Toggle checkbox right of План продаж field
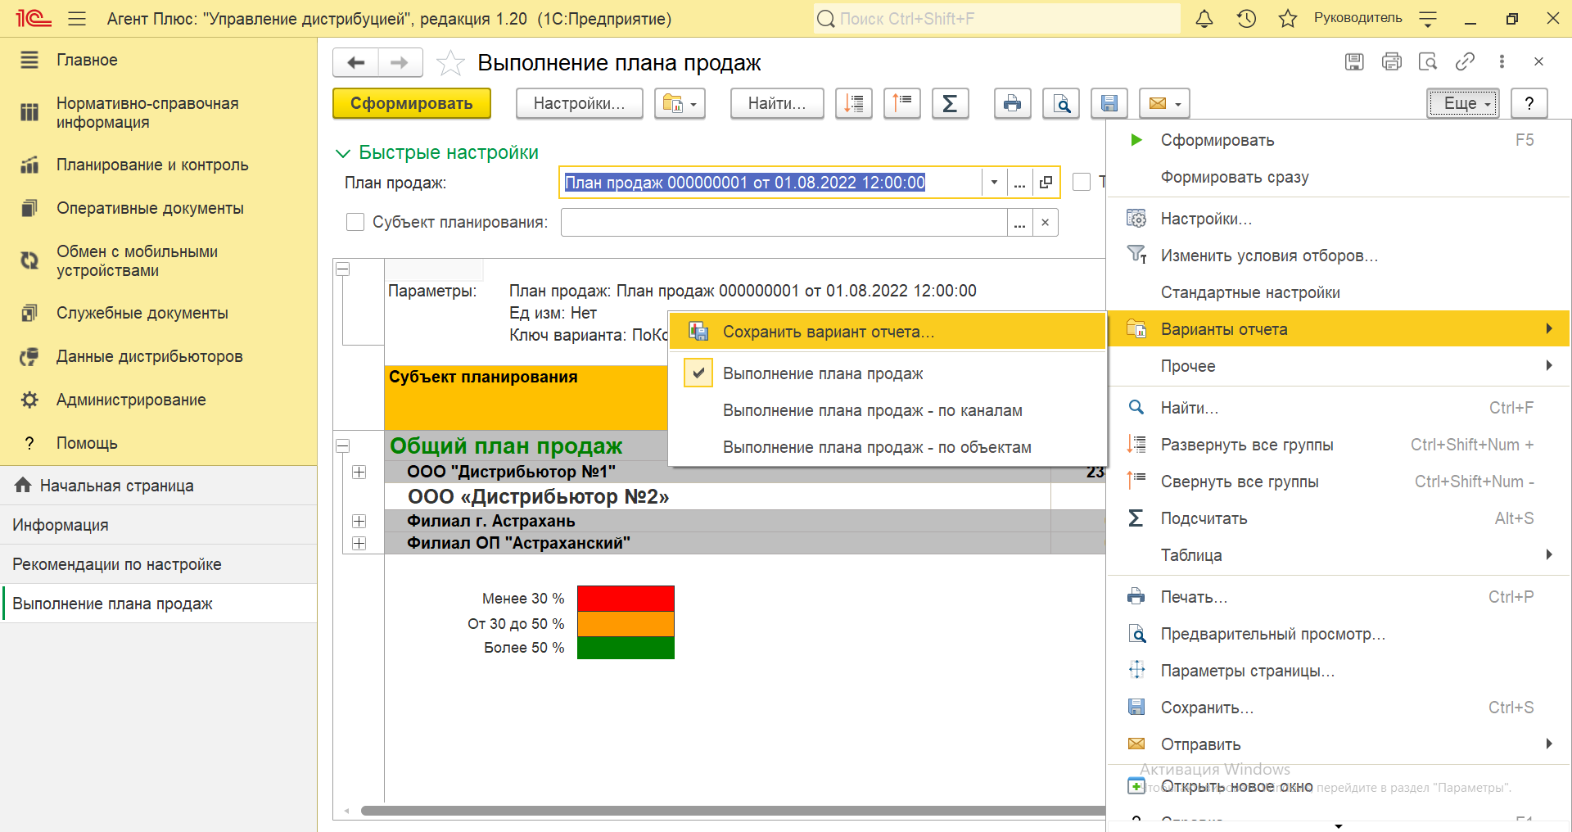 (x=1082, y=182)
